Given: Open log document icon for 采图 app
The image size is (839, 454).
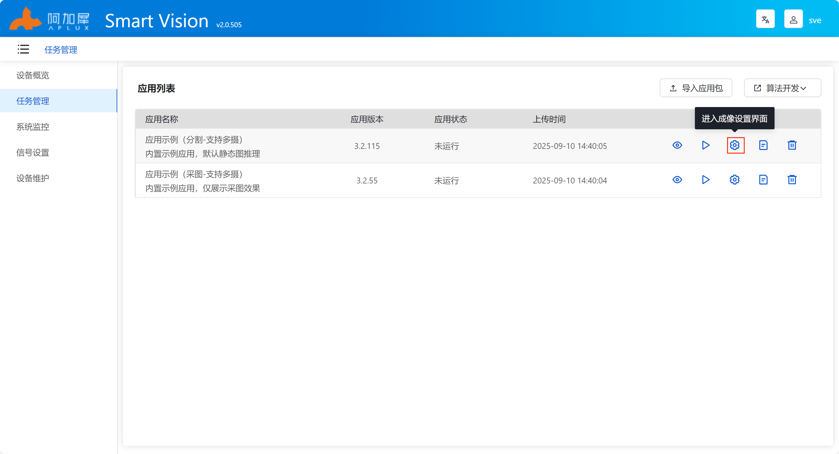Looking at the screenshot, I should (763, 180).
